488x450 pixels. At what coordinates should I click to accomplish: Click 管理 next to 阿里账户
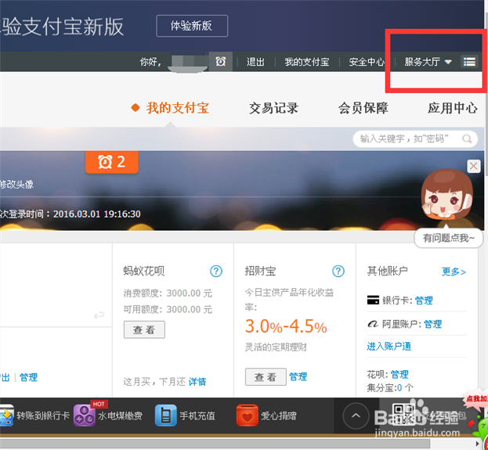point(432,324)
